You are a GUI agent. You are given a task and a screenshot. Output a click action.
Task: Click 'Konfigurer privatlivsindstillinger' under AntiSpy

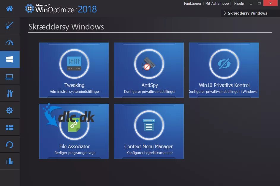150,91
